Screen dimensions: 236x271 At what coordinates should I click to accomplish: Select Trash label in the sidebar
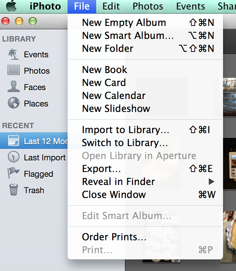34,190
